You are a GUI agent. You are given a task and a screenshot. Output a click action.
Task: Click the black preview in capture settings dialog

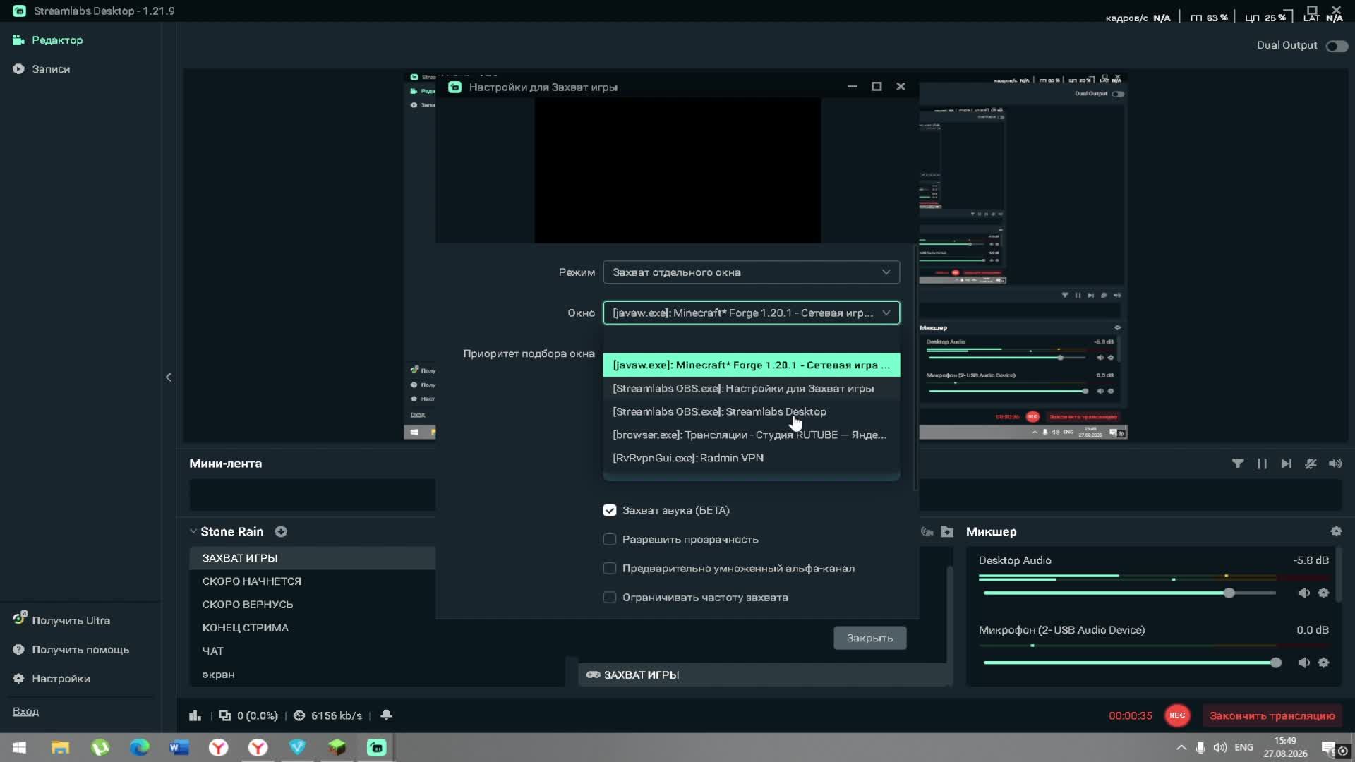pos(677,170)
